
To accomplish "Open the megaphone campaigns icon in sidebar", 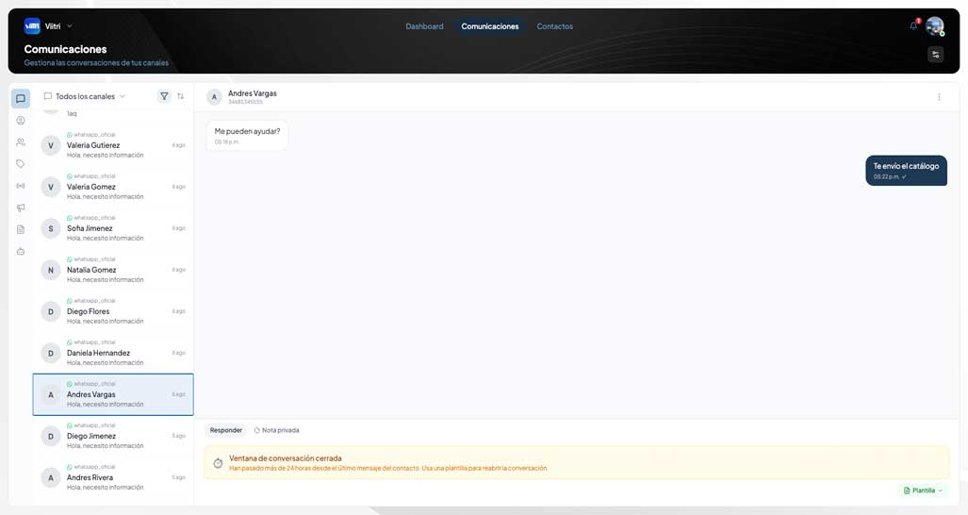I will coord(21,208).
